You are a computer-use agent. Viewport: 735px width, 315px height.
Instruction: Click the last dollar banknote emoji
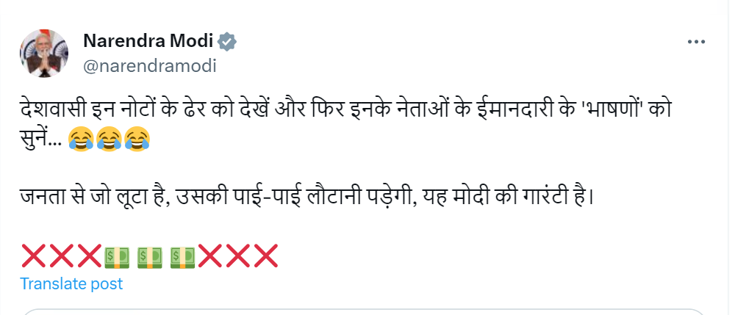click(183, 256)
